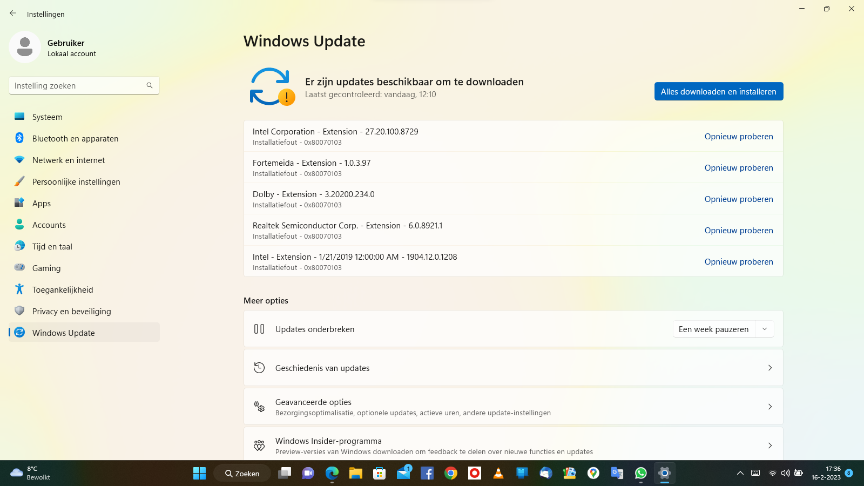Open File Explorer from taskbar

pyautogui.click(x=356, y=474)
